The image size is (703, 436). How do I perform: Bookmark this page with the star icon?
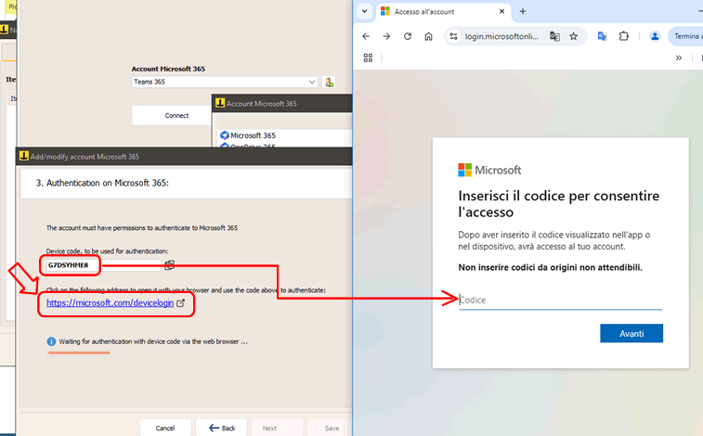[573, 36]
